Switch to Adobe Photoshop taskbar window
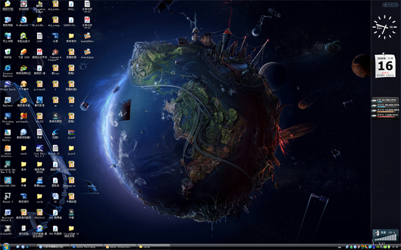 coord(86,247)
